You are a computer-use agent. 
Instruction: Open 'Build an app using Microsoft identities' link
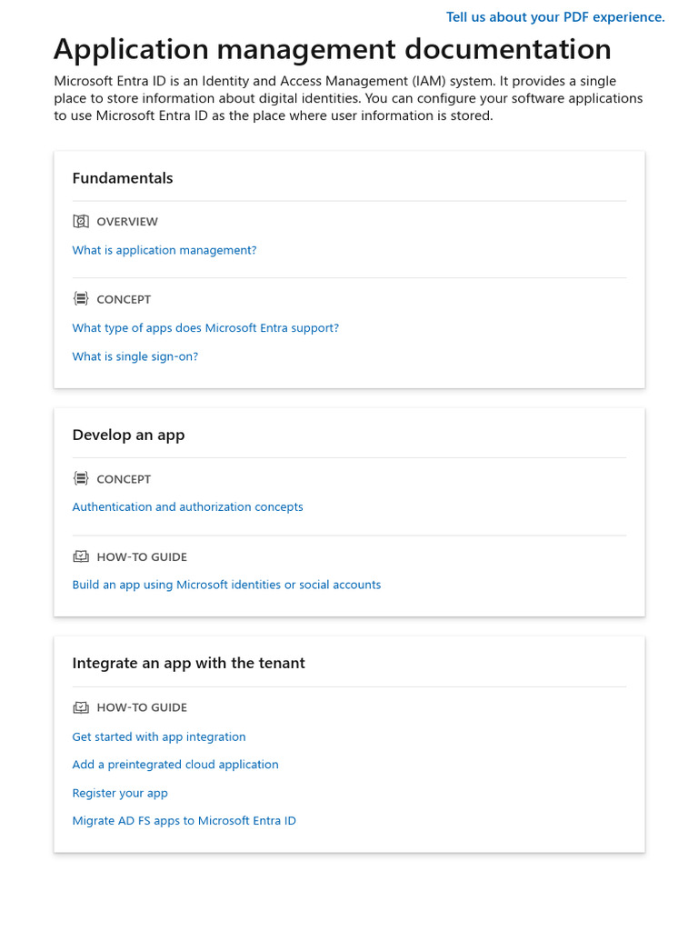point(226,585)
